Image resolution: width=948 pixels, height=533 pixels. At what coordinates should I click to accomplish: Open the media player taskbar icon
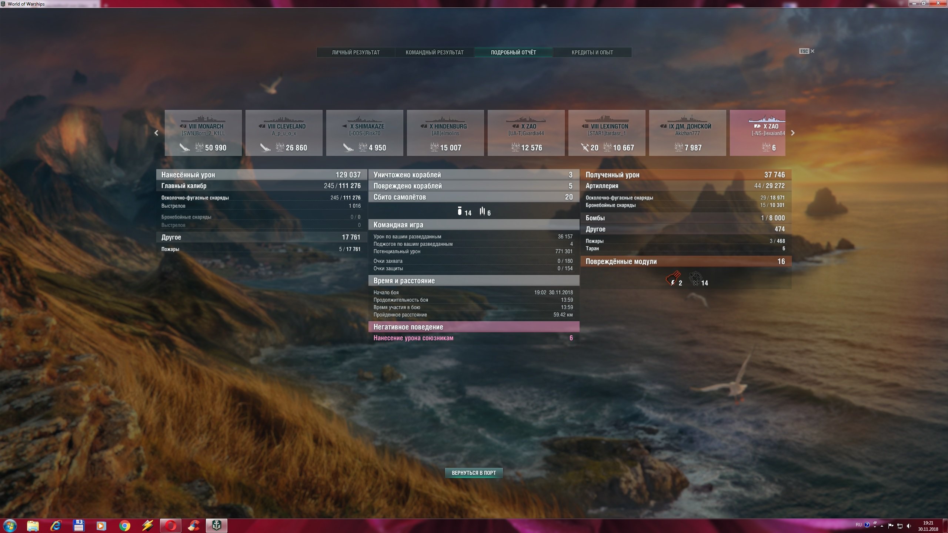coord(102,526)
